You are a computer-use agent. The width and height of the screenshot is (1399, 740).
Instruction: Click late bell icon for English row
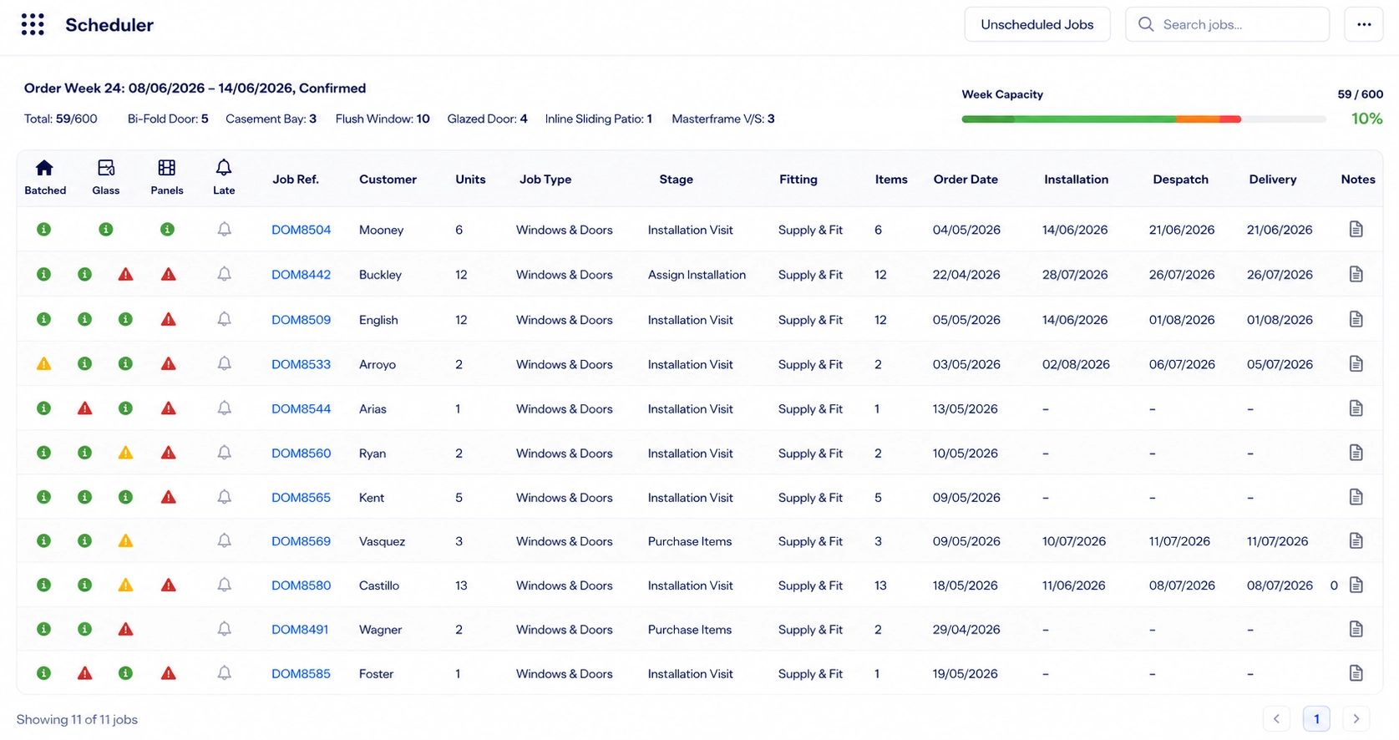224,319
